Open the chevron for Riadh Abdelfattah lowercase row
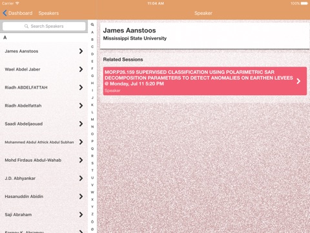The height and width of the screenshot is (233, 310). pos(81,105)
